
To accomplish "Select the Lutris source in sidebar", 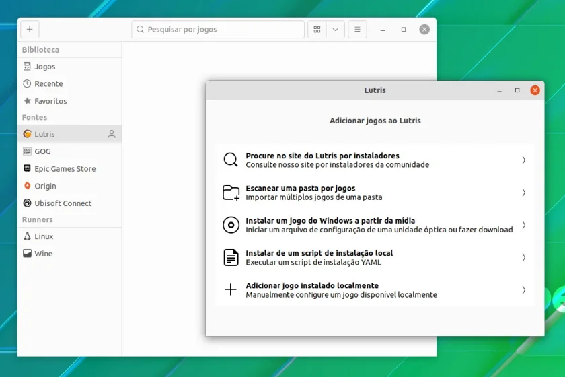I will pos(69,134).
